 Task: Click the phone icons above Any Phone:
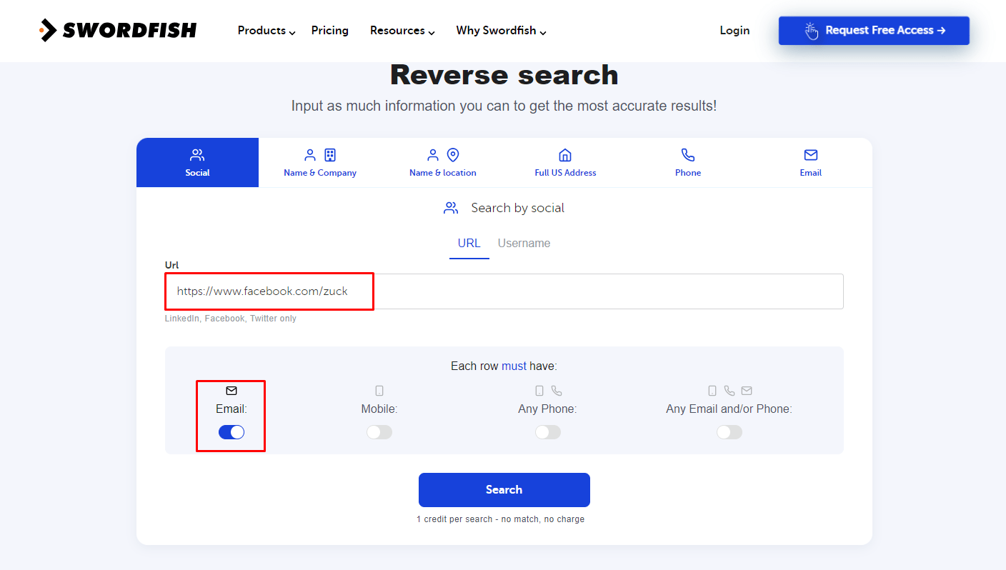pyautogui.click(x=548, y=391)
